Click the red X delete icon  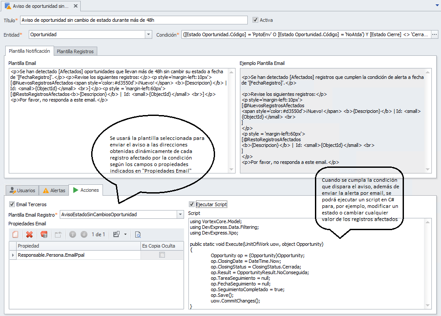click(x=29, y=234)
